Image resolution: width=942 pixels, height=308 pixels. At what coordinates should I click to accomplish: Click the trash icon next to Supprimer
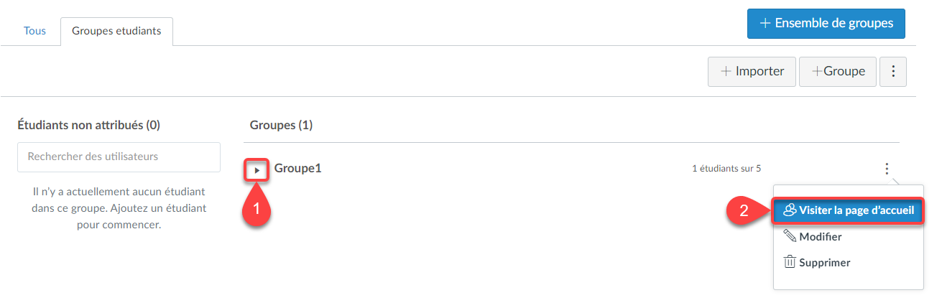point(790,262)
